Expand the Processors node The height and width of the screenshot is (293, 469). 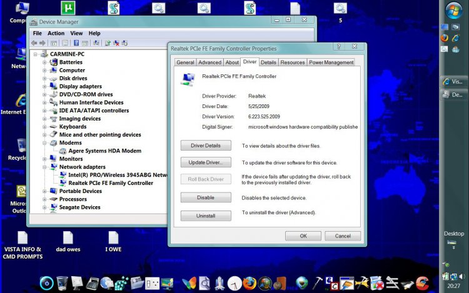pyautogui.click(x=44, y=199)
